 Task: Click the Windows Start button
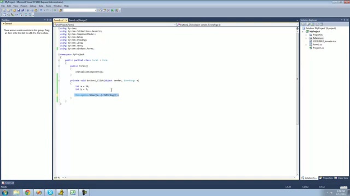click(x=5, y=192)
